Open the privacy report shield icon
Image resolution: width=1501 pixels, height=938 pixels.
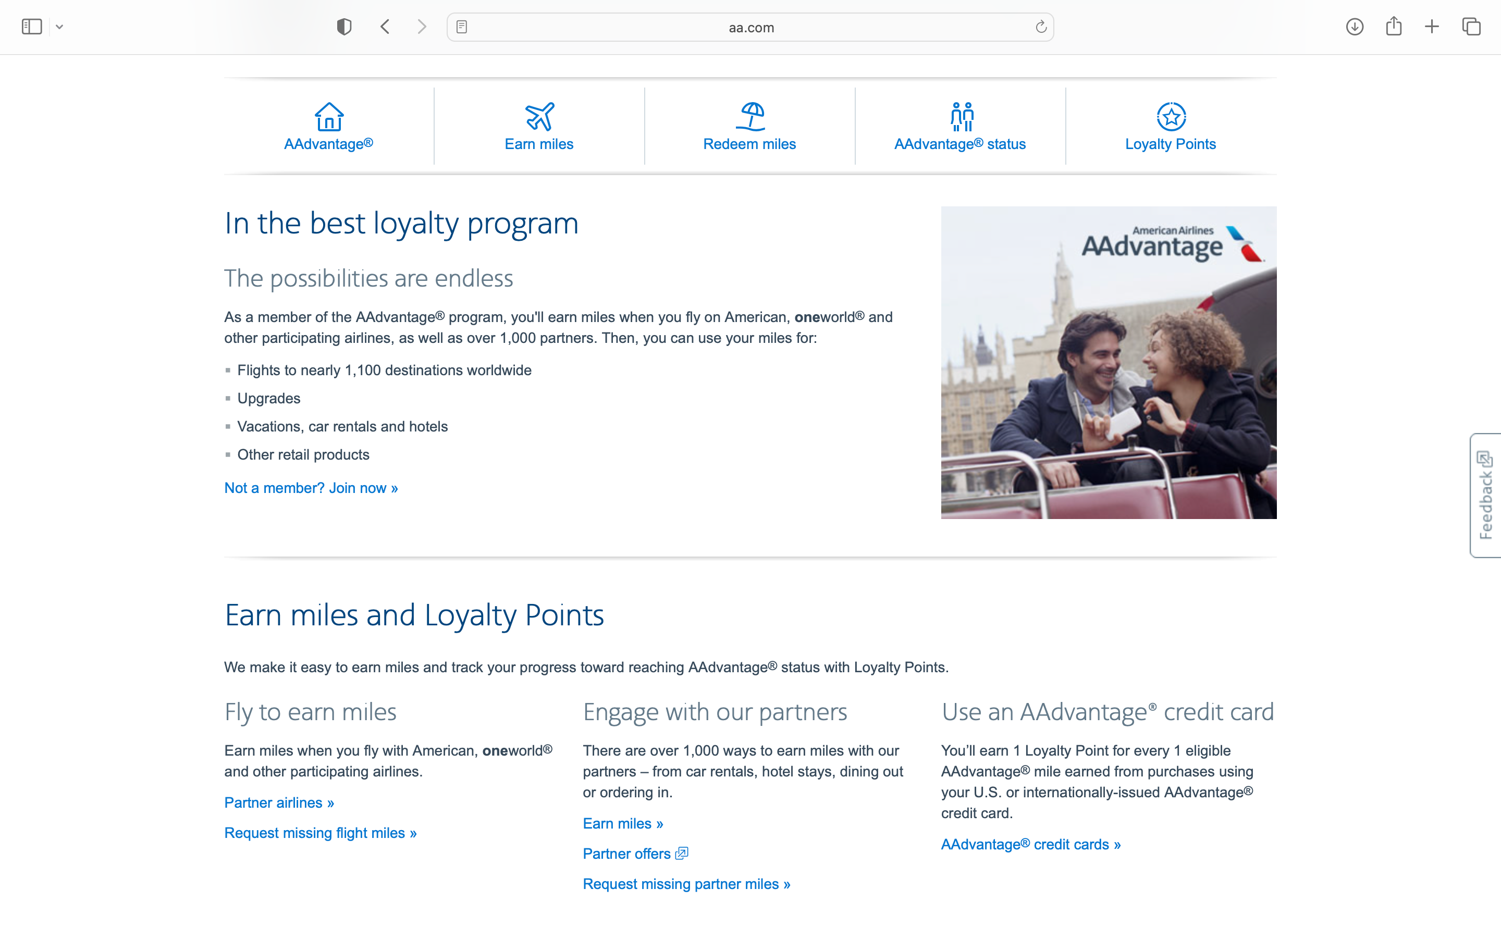(344, 27)
